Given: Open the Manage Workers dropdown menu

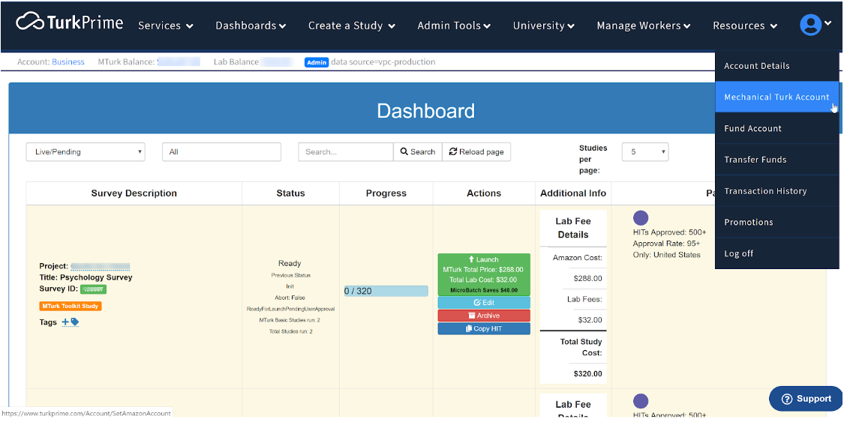Looking at the screenshot, I should [643, 25].
